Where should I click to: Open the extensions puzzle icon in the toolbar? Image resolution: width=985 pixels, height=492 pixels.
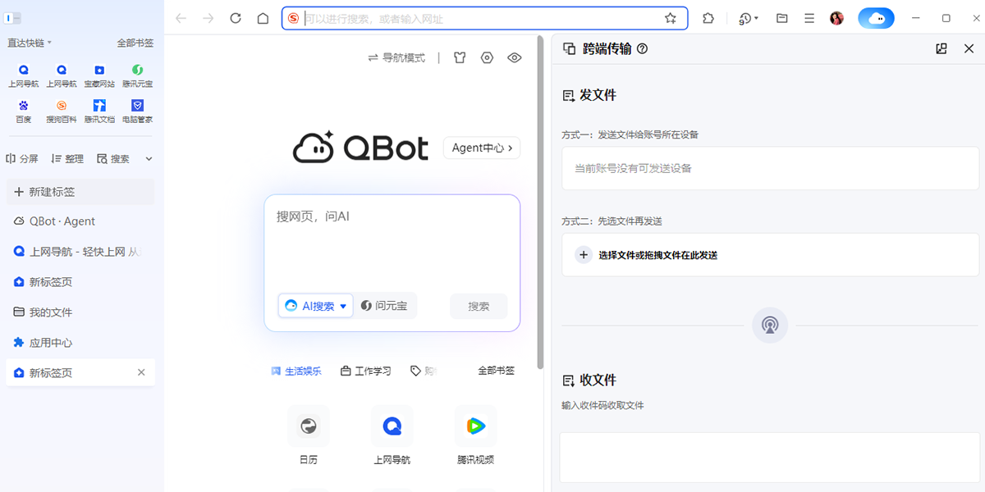tap(708, 18)
